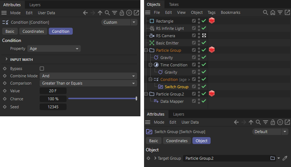This screenshot has width=291, height=167.
Task: Select Coordinates tab for Condition
Action: click(33, 31)
